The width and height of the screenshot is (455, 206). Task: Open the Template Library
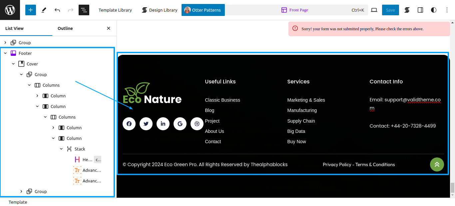[115, 10]
